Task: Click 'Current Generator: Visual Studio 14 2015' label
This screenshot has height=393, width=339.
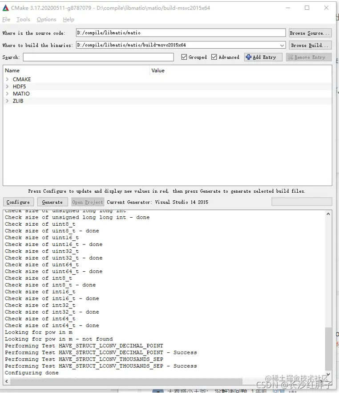Action: click(x=157, y=202)
